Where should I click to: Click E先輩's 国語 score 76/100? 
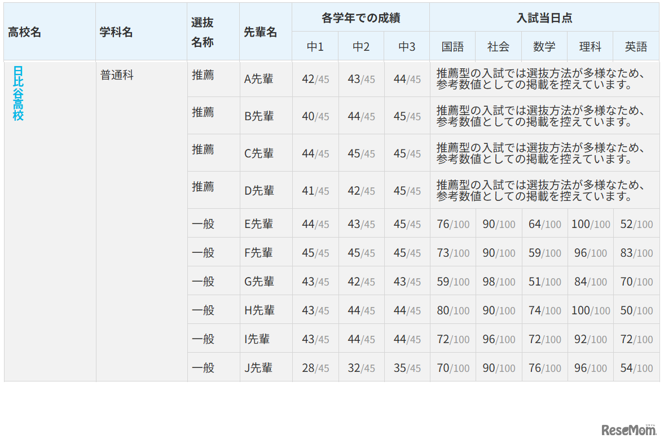coord(453,224)
